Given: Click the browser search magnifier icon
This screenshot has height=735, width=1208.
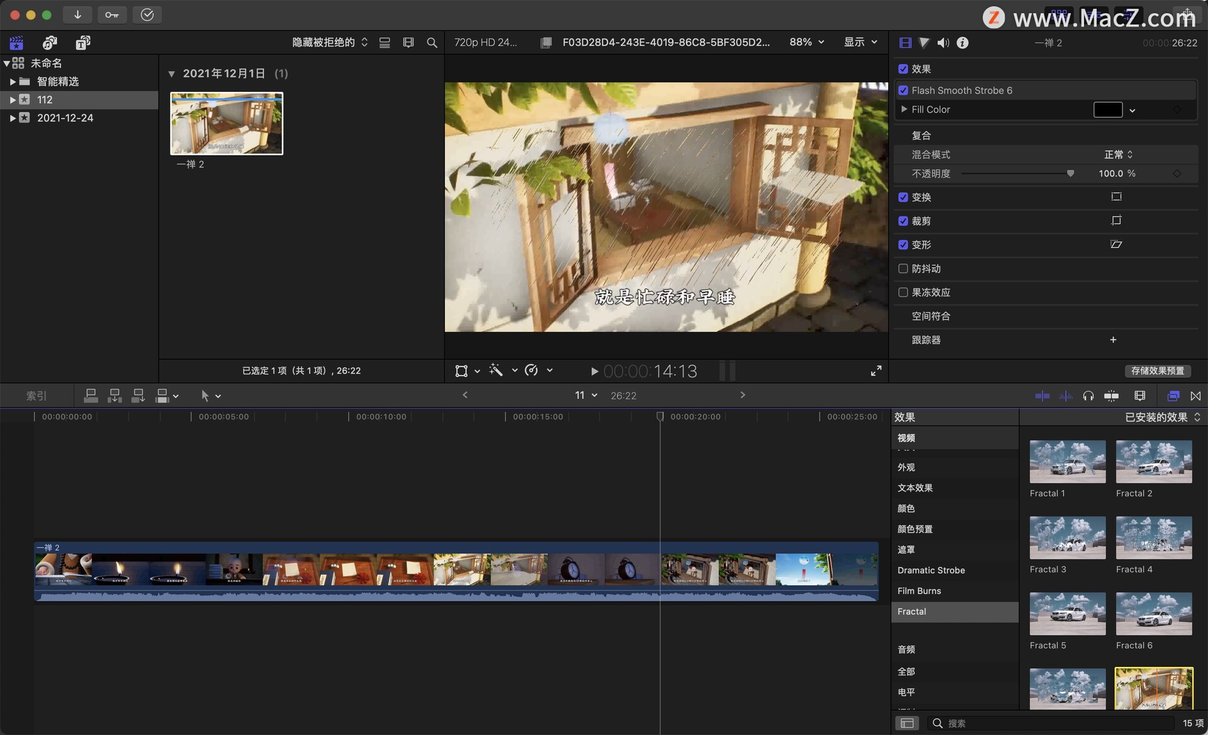Looking at the screenshot, I should [432, 43].
